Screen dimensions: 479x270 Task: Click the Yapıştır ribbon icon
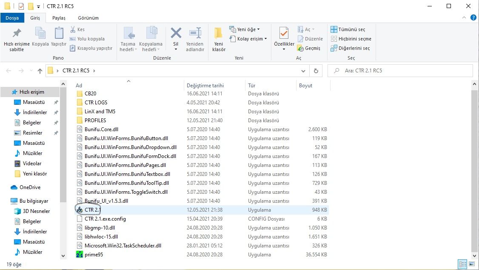click(x=59, y=37)
